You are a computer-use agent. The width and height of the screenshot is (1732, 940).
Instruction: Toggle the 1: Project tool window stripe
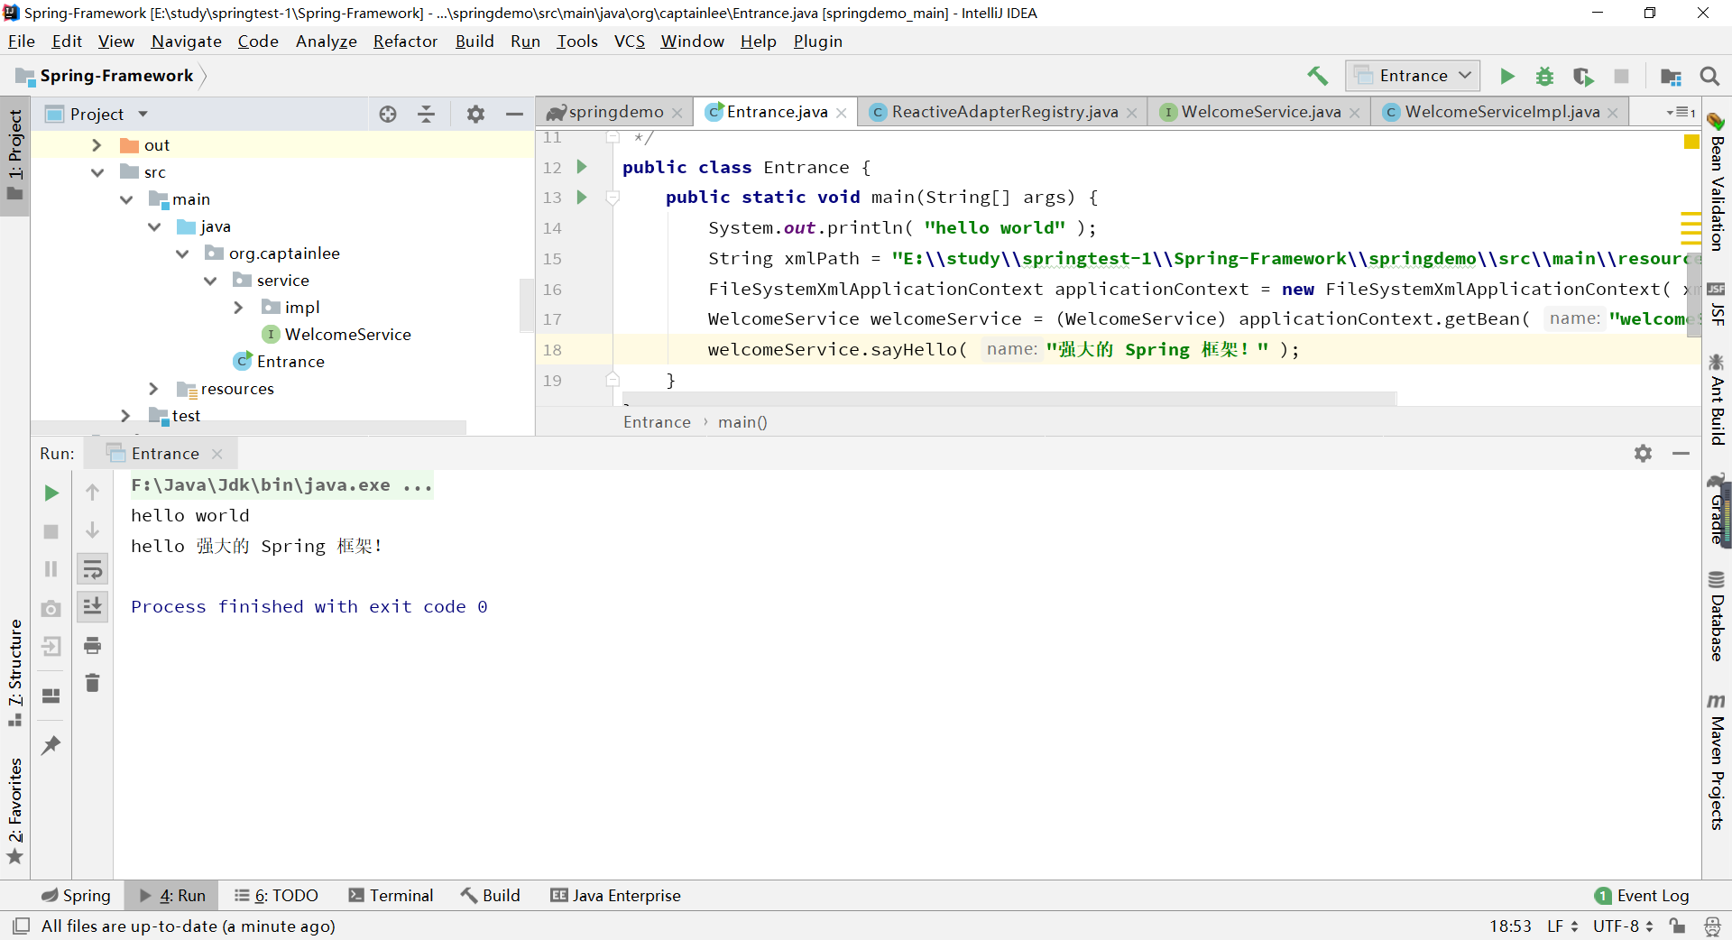click(x=14, y=155)
